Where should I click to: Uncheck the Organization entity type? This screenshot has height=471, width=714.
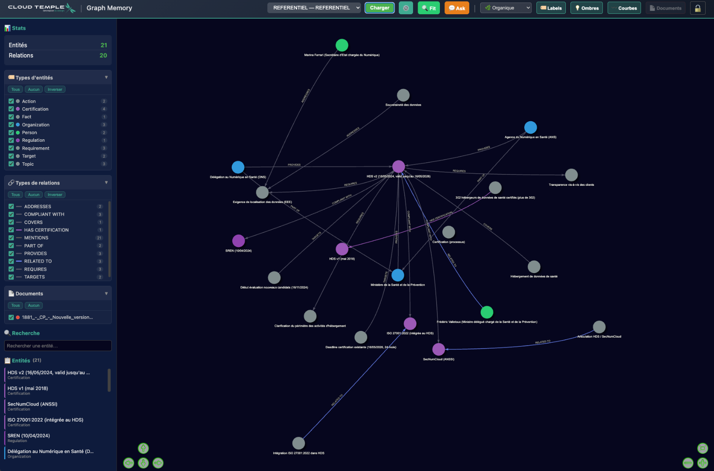point(11,125)
